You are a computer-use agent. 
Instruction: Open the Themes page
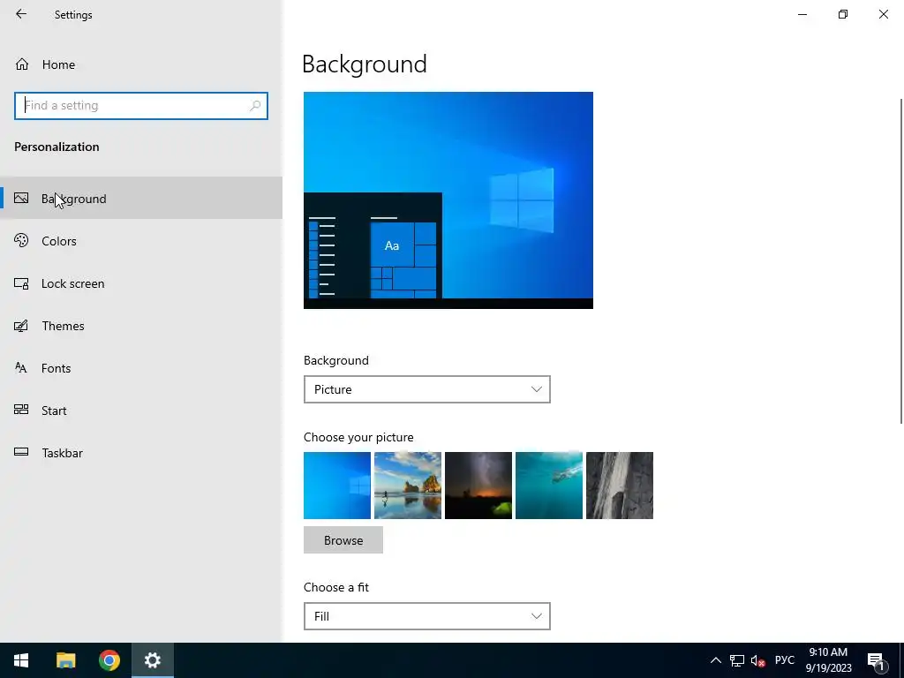(x=141, y=326)
